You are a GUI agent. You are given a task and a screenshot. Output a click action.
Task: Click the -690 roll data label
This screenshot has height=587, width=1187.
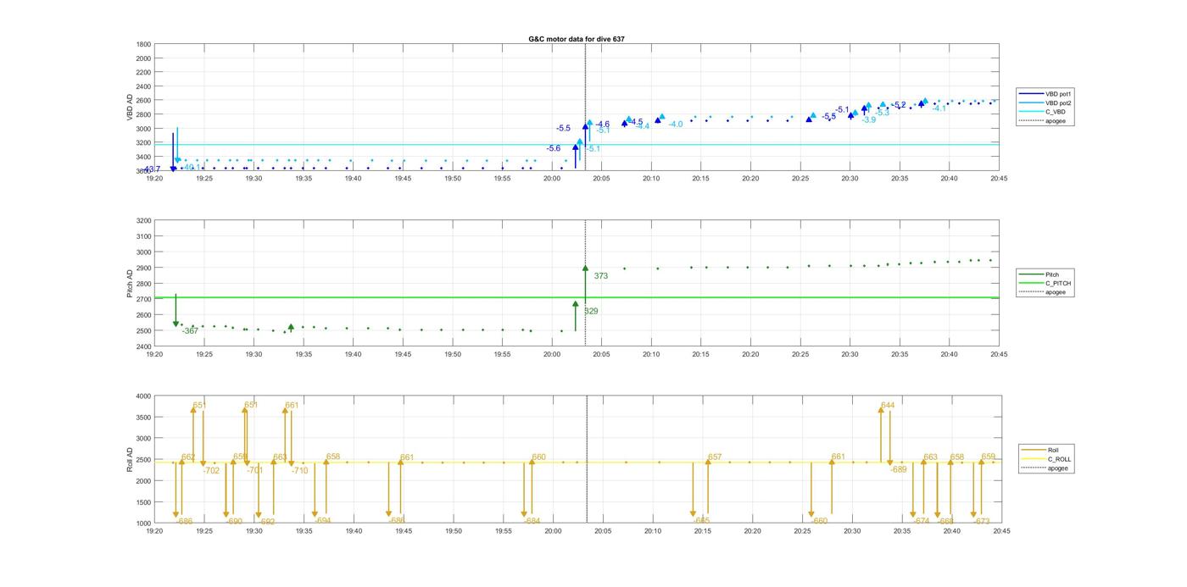click(x=234, y=522)
